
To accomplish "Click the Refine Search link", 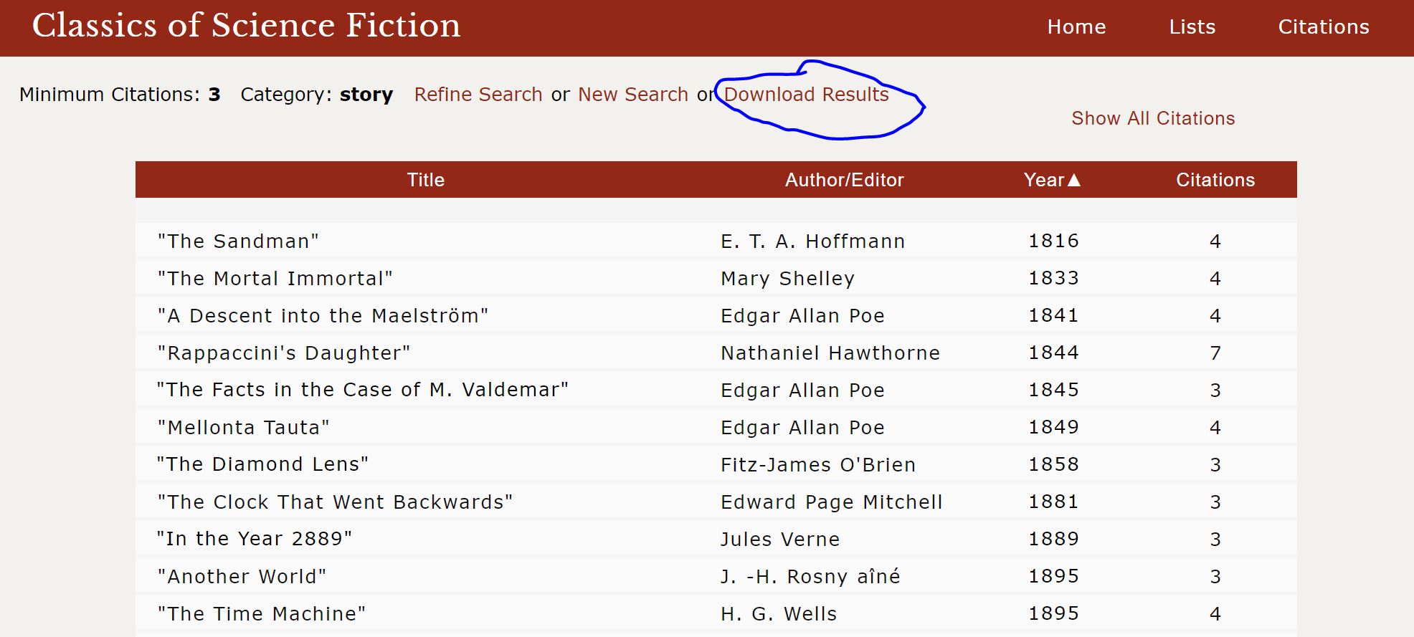I will (x=478, y=95).
